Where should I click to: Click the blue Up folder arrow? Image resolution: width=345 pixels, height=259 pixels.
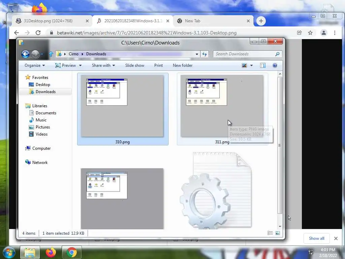(51, 54)
